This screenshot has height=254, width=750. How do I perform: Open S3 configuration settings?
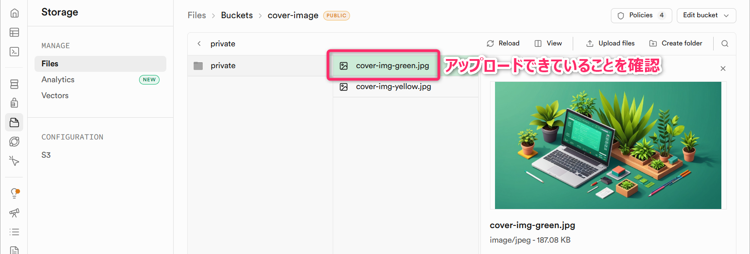pos(46,155)
